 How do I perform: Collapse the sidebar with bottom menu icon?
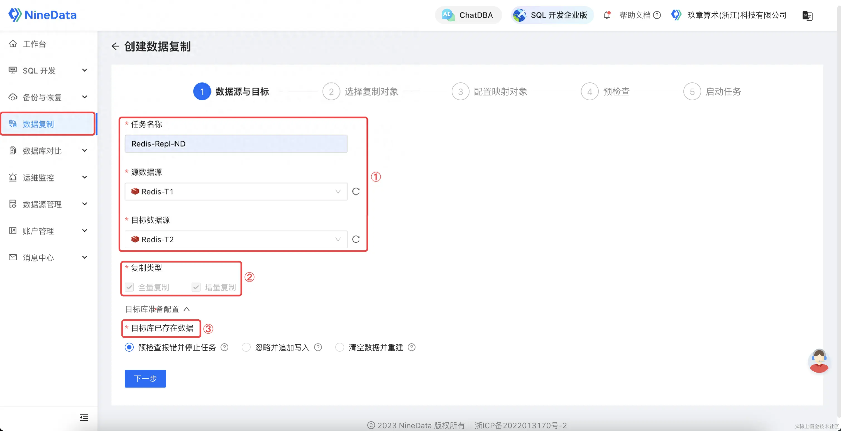tap(84, 417)
